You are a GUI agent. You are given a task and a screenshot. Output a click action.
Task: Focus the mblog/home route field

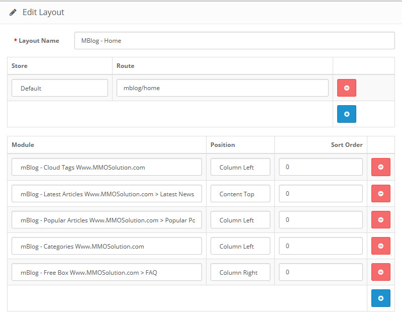(x=222, y=88)
